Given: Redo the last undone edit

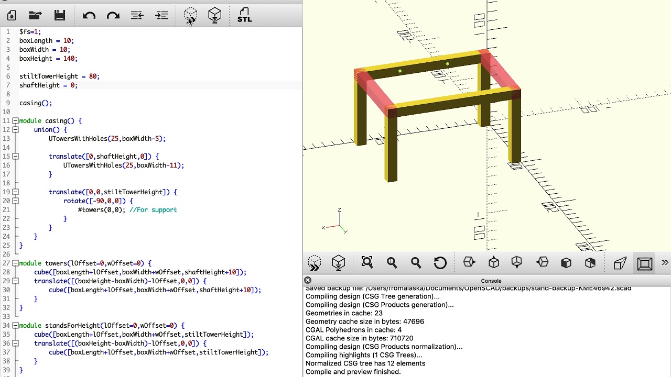Looking at the screenshot, I should click(113, 15).
